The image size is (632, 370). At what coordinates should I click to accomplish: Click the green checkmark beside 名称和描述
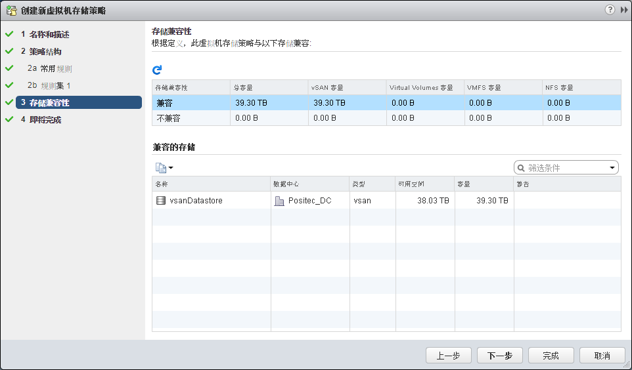tap(9, 34)
